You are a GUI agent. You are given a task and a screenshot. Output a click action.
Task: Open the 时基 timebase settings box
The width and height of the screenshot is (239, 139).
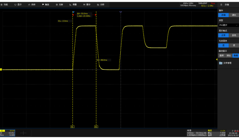197,133
